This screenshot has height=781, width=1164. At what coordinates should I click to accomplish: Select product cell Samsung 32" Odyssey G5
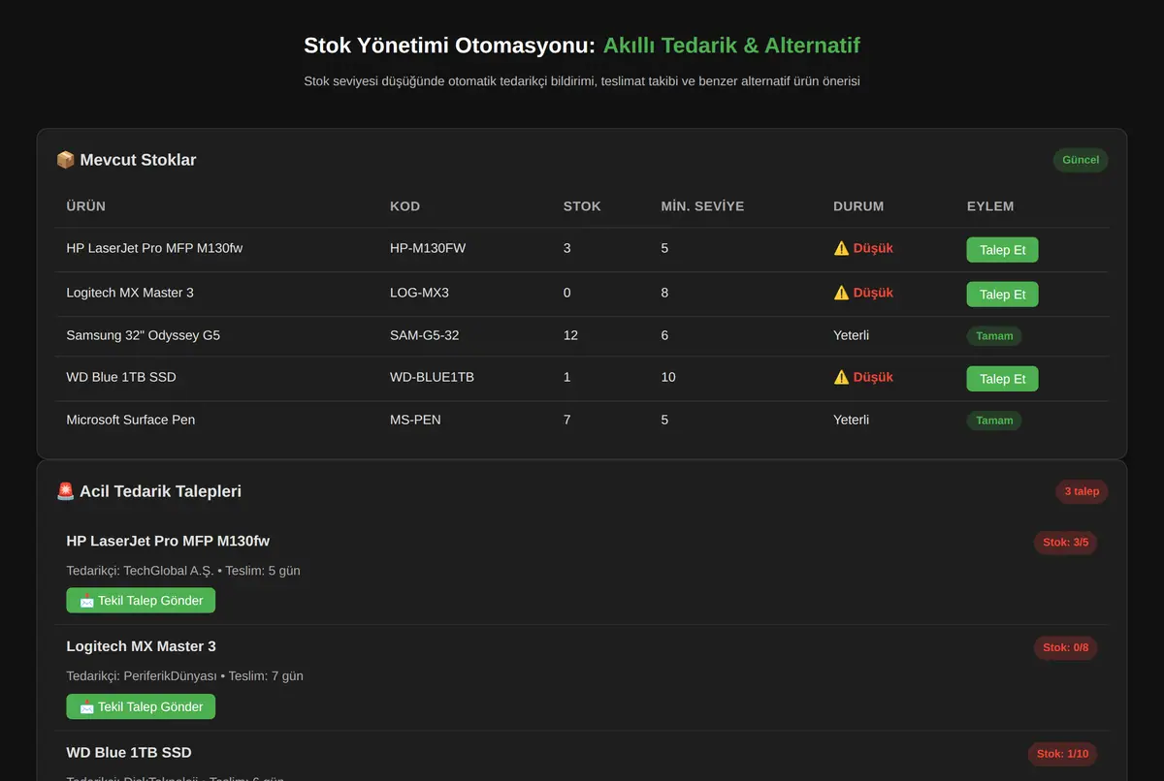pos(144,335)
